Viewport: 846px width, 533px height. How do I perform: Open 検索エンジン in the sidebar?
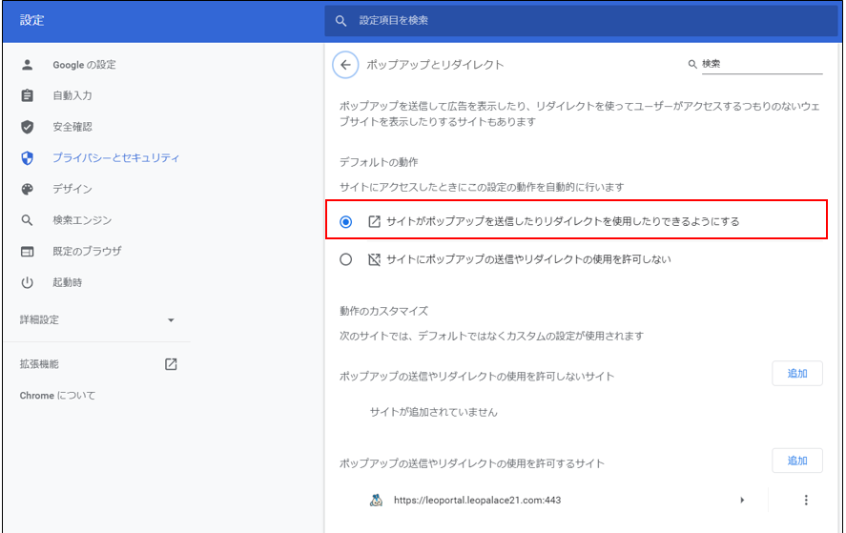82,220
